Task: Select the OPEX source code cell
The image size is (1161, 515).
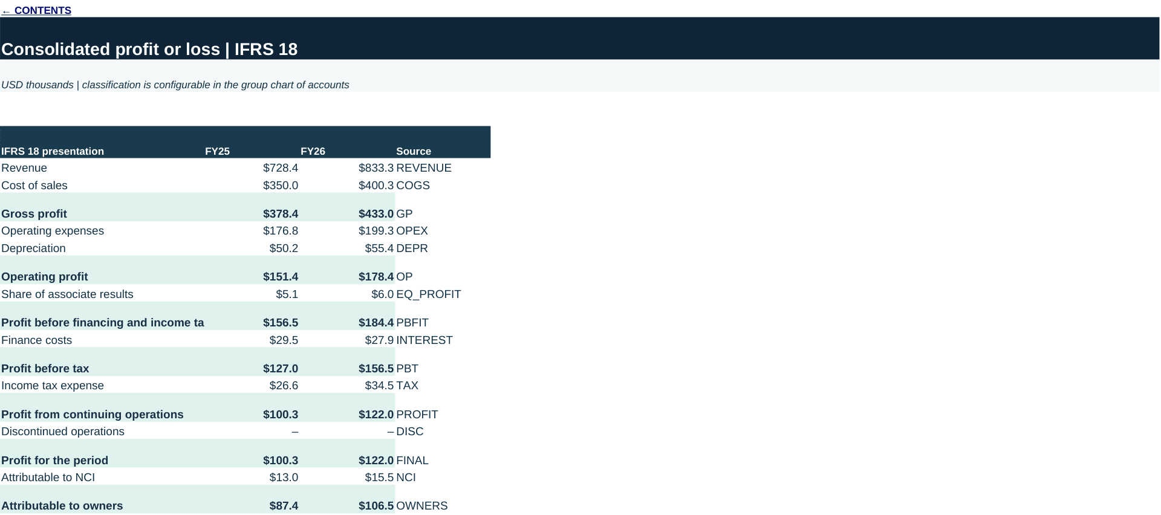Action: (x=412, y=231)
